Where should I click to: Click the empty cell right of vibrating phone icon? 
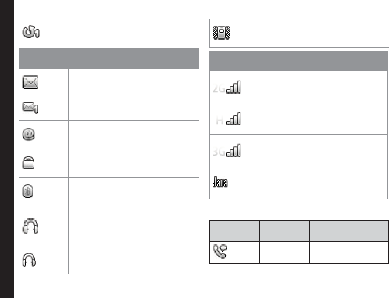284,33
